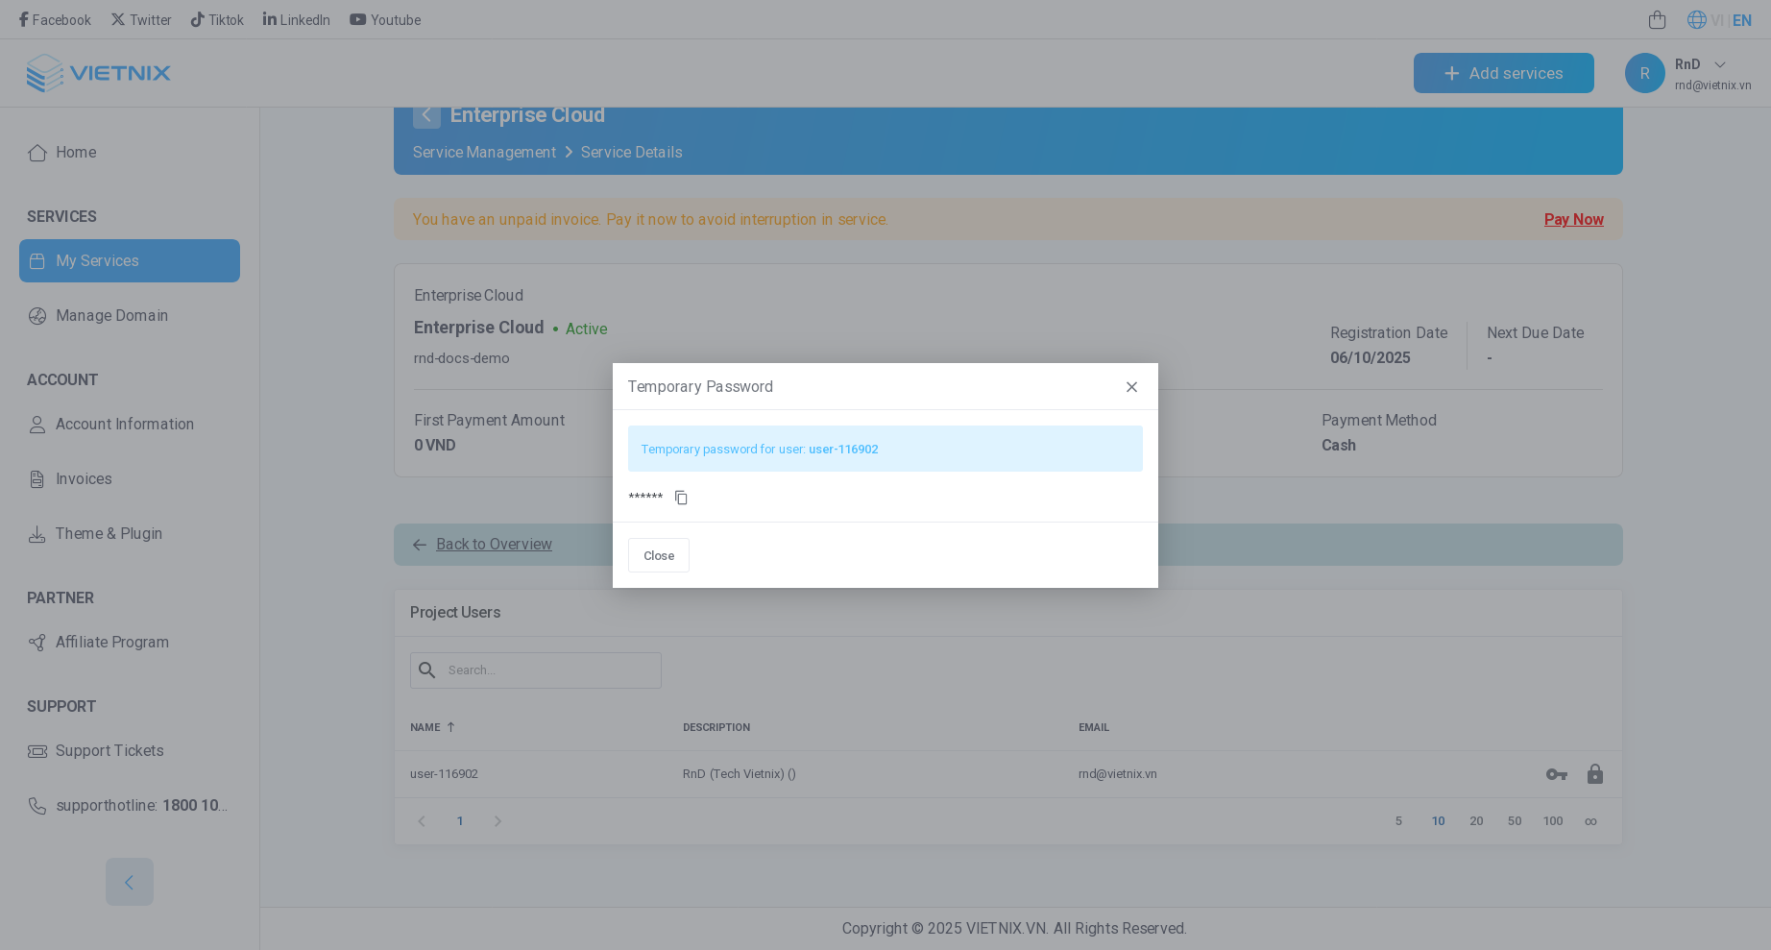
Task: Open the Facebook link in top bar
Action: point(55,20)
